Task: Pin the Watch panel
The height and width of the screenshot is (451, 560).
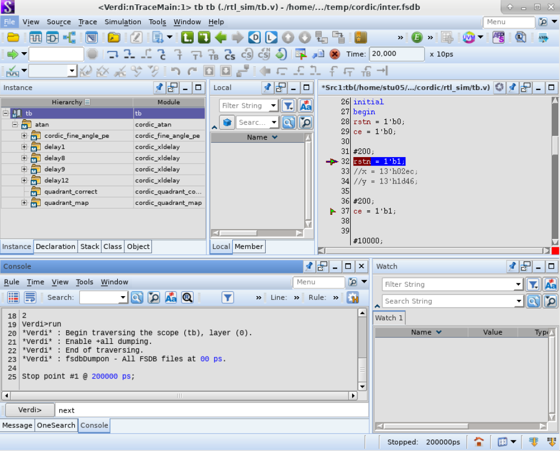Action: [x=512, y=266]
